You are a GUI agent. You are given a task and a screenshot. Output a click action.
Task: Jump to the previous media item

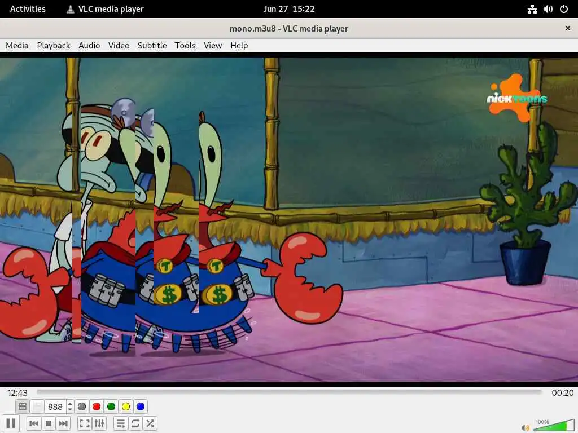[33, 423]
